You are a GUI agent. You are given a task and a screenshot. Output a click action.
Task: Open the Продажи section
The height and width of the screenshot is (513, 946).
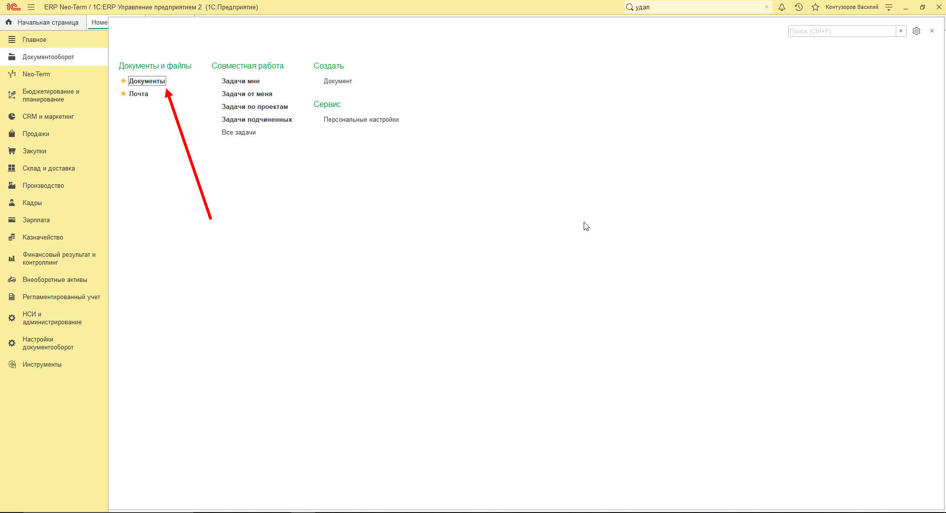pos(54,134)
